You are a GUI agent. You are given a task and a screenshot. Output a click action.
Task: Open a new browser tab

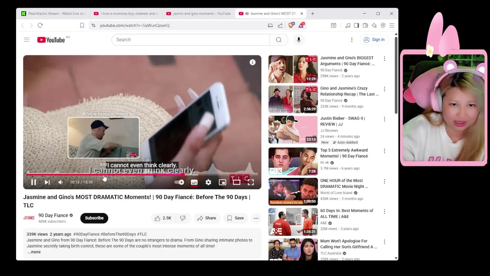[312, 13]
